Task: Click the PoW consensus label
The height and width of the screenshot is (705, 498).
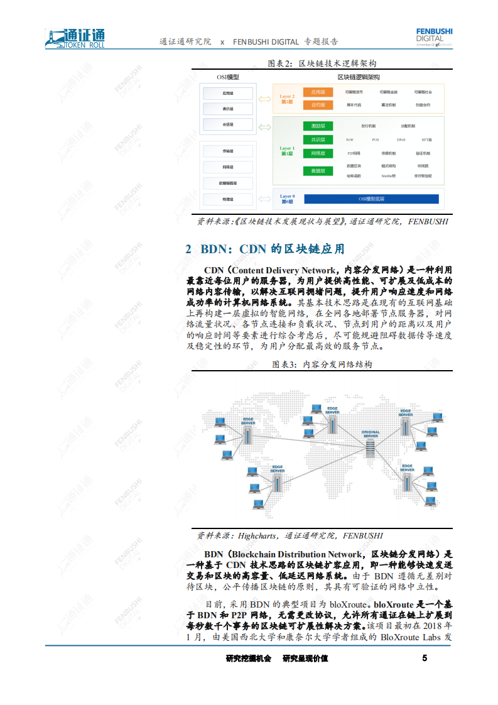Action: pos(350,140)
